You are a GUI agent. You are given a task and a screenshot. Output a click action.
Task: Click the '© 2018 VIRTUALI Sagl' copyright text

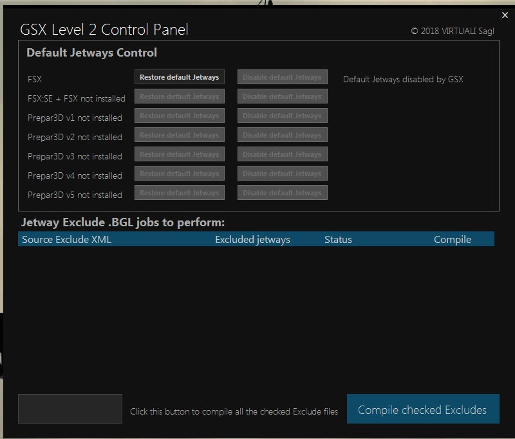453,31
